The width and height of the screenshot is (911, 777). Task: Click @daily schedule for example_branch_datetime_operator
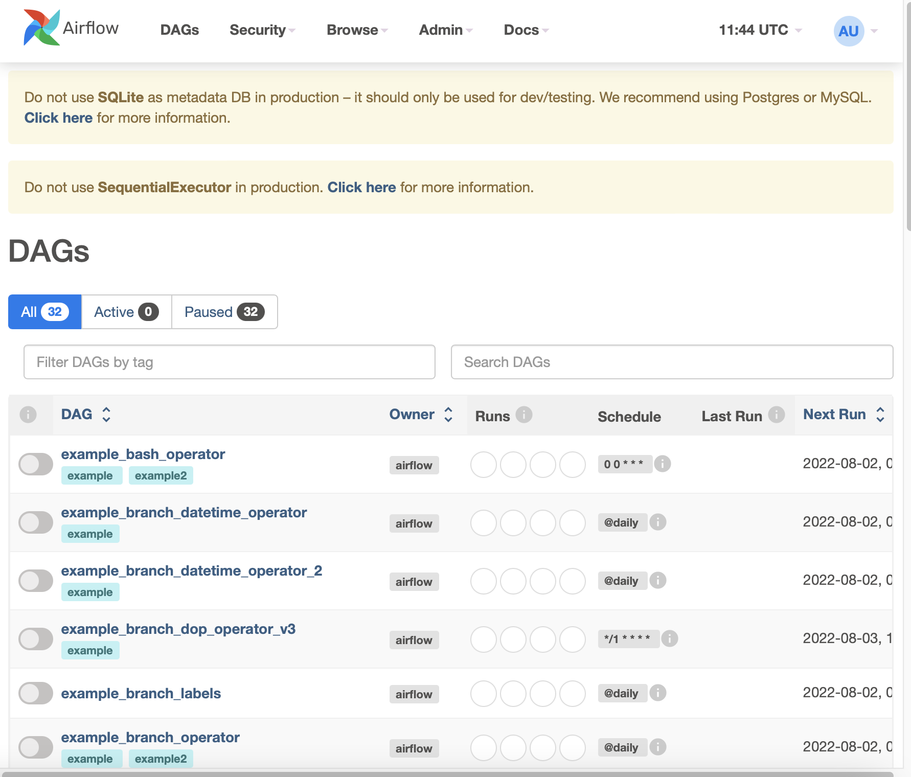pyautogui.click(x=622, y=522)
